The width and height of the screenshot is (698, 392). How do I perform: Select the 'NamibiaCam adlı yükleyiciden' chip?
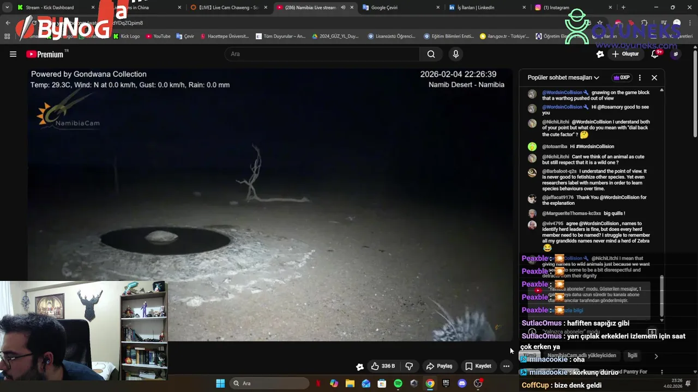[x=581, y=356]
